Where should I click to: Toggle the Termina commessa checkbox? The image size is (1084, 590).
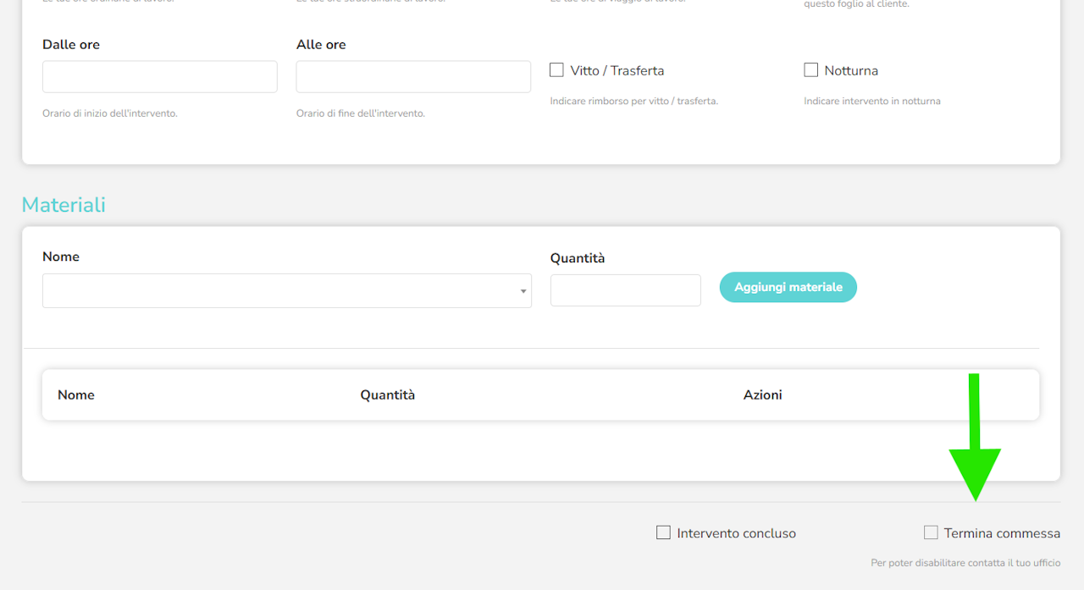931,532
